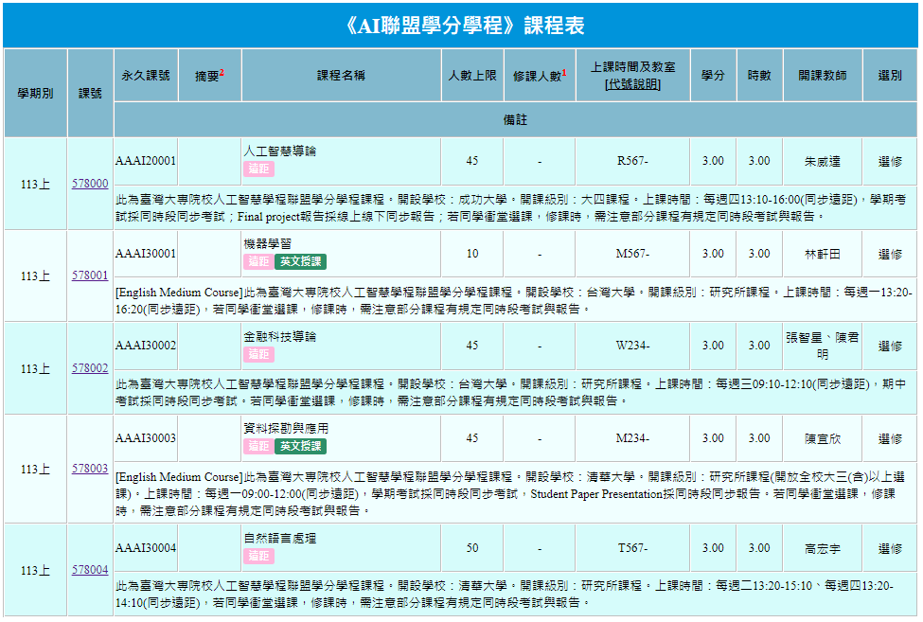Click instructor name 朱威達
923x622 pixels.
822,161
